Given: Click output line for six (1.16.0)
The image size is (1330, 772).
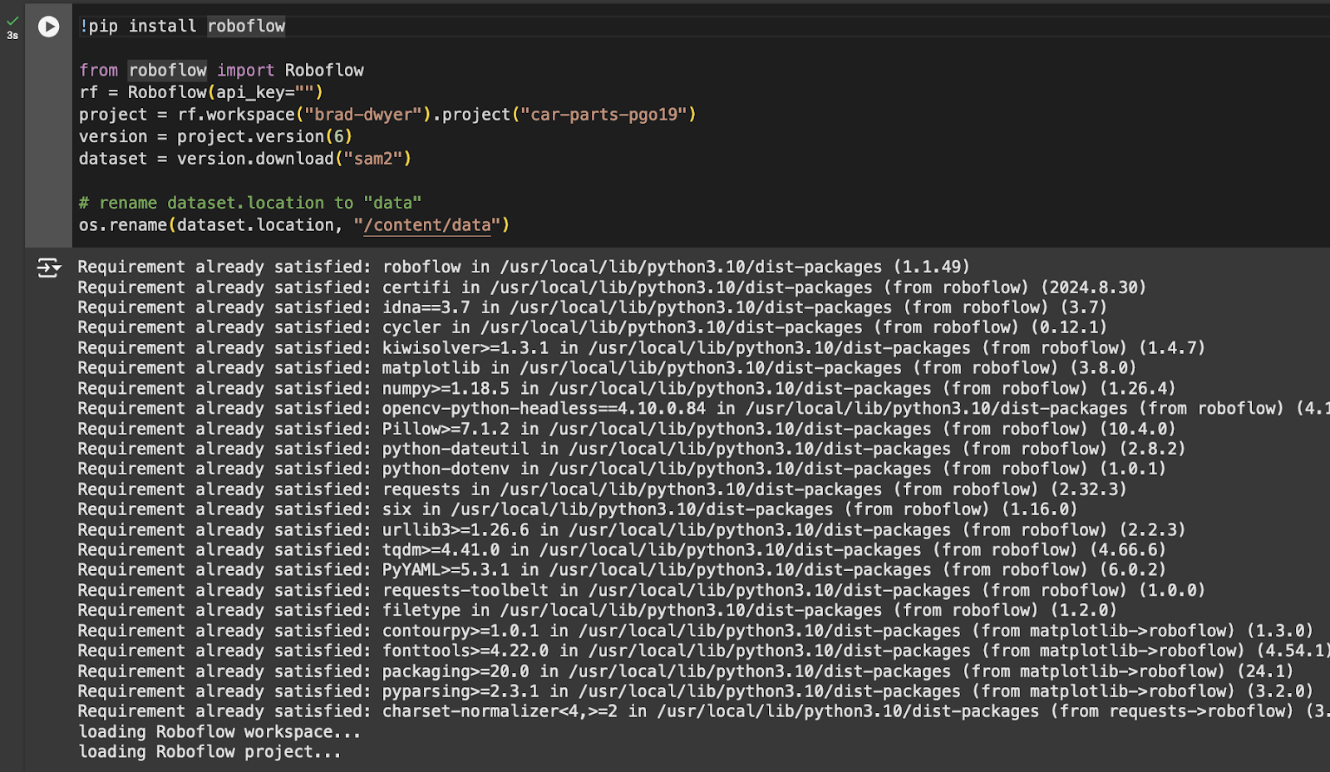Looking at the screenshot, I should 578,509.
